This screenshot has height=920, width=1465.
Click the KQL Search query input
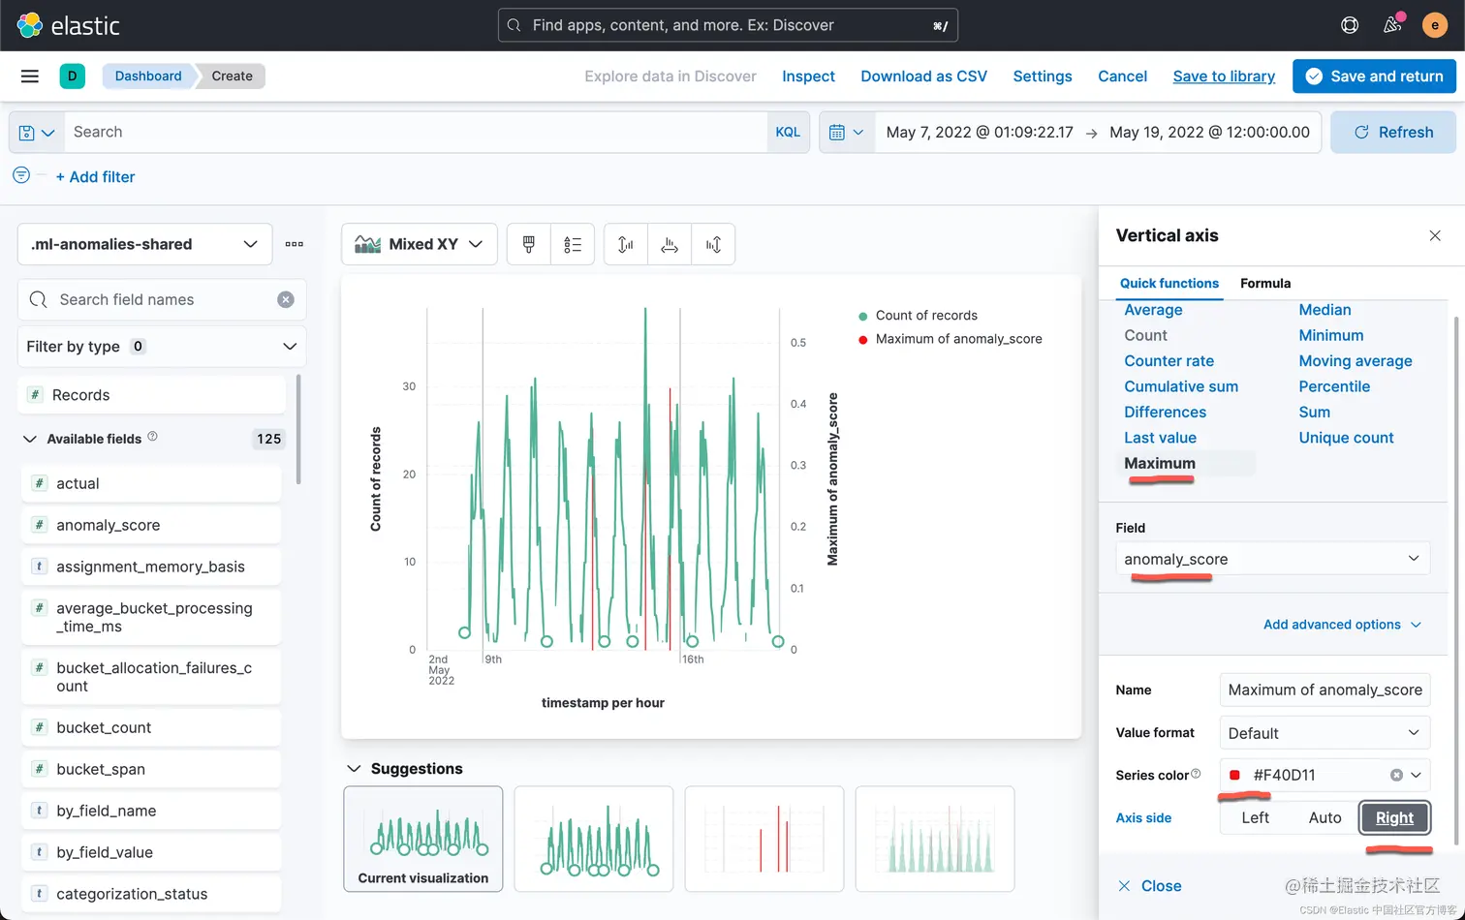tap(416, 132)
